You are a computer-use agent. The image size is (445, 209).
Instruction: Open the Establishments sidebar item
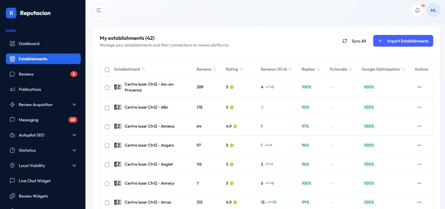[x=43, y=59]
